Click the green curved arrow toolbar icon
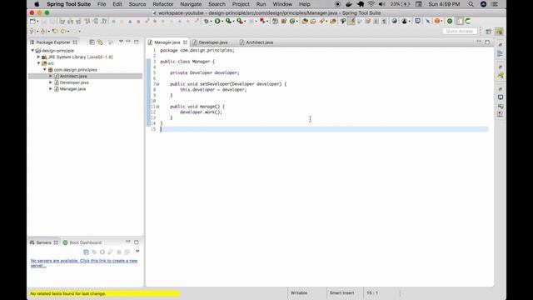 coord(468,21)
